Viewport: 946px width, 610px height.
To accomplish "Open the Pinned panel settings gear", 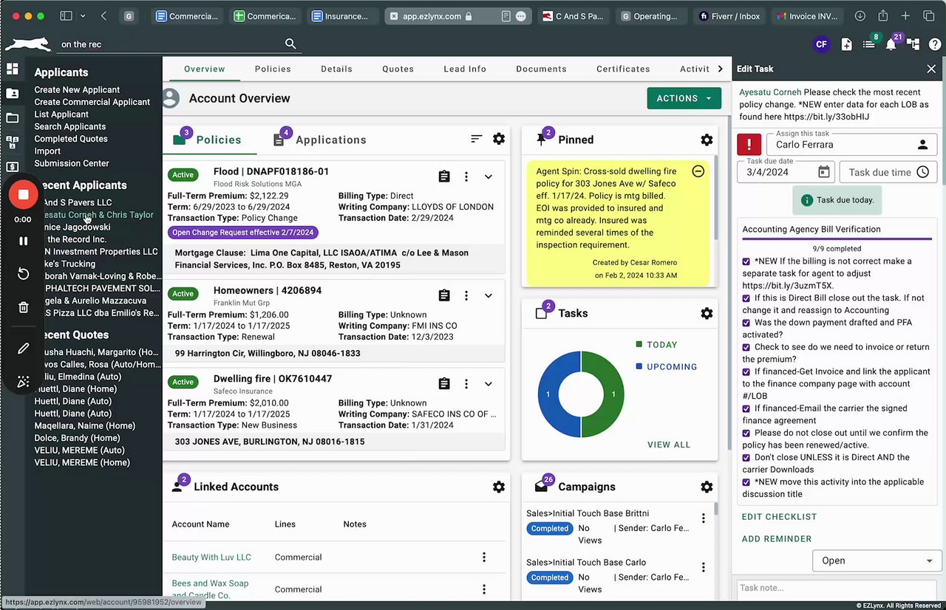I will (x=707, y=140).
